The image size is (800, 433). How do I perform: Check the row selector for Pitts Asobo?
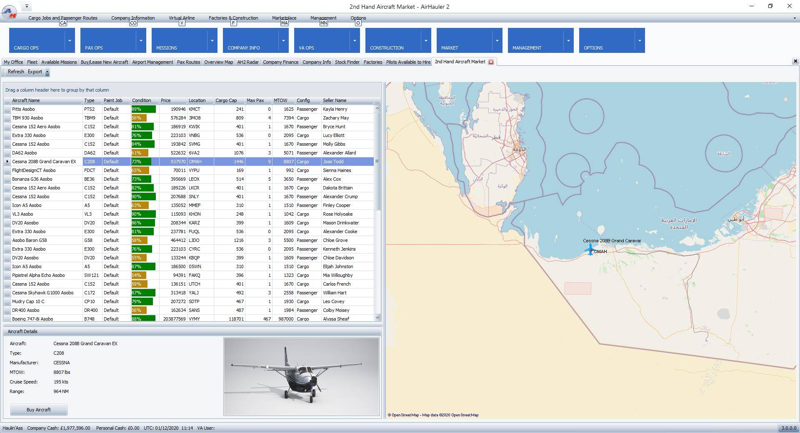(7, 109)
